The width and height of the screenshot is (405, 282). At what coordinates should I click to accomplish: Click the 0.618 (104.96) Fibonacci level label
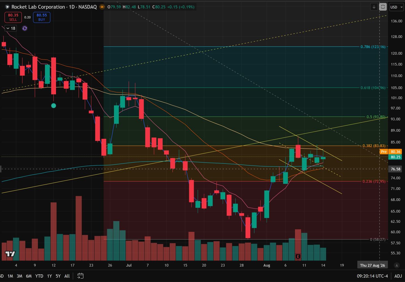pos(373,88)
